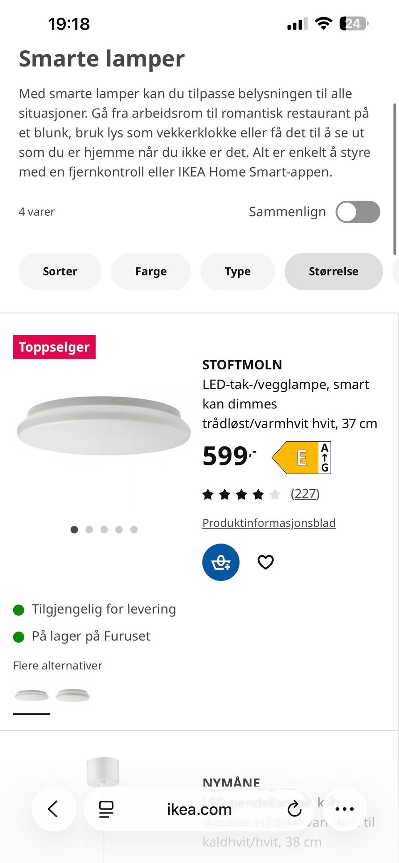Tap browser back arrow
This screenshot has height=863, width=399.
53,809
